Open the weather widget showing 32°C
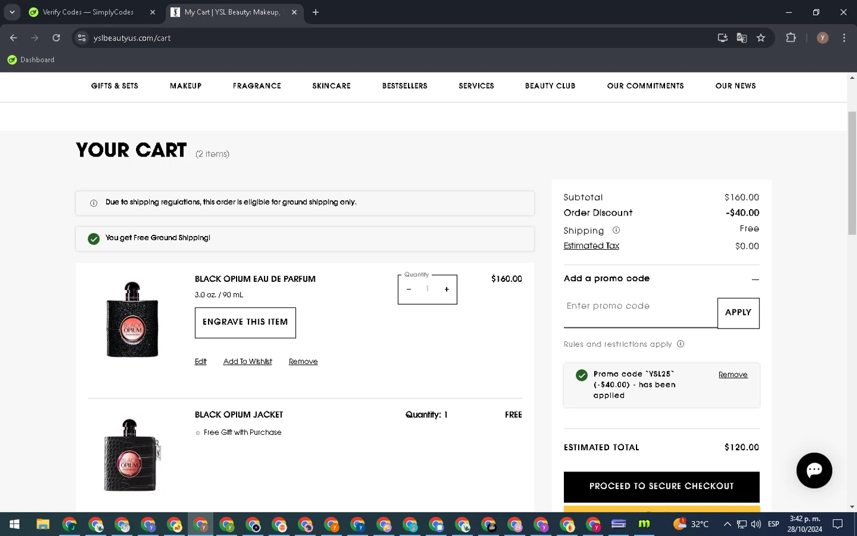Screen dimensions: 857x536 691,524
